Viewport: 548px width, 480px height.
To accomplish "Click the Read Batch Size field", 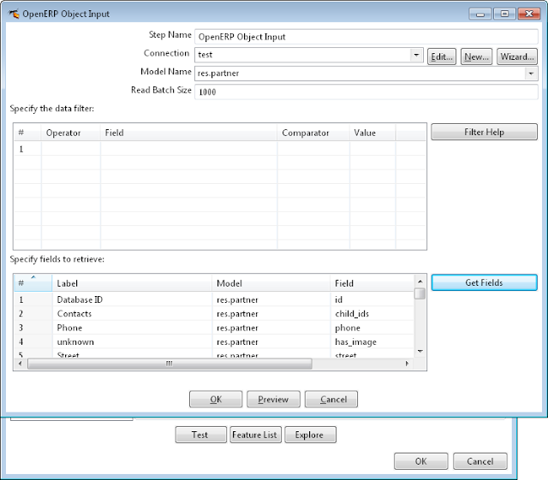I will 366,92.
